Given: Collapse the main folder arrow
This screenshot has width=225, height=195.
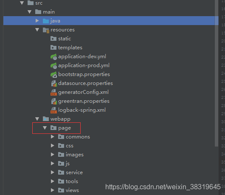Looking at the screenshot, I should tap(30, 12).
